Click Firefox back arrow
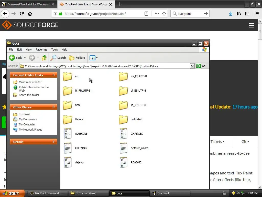The width and height of the screenshot is (262, 197). pyautogui.click(x=5, y=14)
